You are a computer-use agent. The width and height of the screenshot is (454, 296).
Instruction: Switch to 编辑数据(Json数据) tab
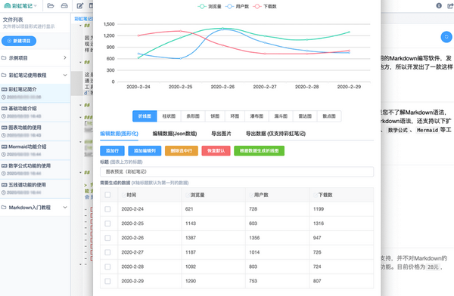pos(175,134)
